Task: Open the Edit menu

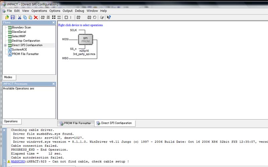Action: tap(17, 11)
